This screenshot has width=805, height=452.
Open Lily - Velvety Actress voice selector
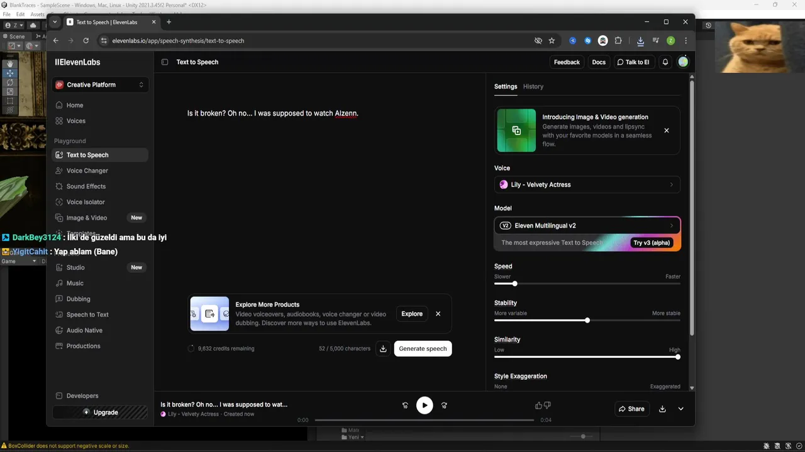pos(587,185)
